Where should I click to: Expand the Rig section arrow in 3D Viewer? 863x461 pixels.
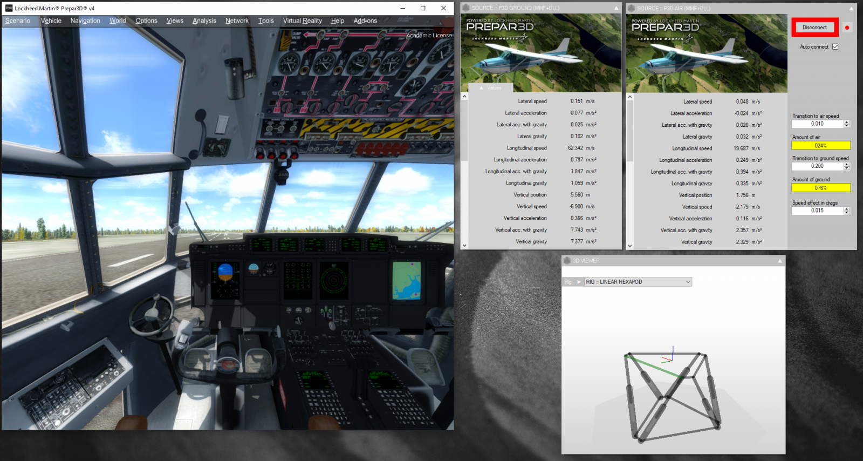pyautogui.click(x=579, y=282)
